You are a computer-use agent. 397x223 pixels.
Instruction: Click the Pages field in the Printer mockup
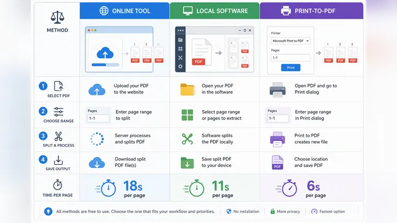tap(291, 58)
